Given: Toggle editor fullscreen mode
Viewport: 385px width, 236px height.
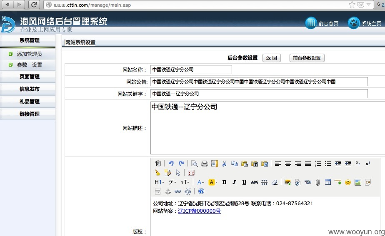Looking at the screenshot, I should pos(191,173).
